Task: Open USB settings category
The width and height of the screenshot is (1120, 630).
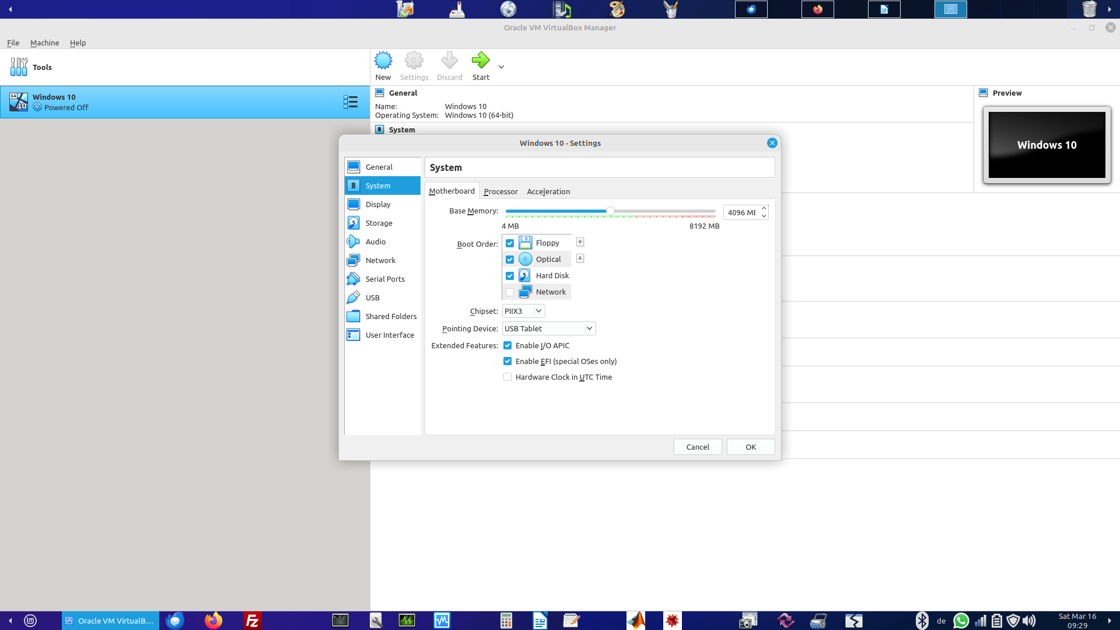Action: point(383,297)
